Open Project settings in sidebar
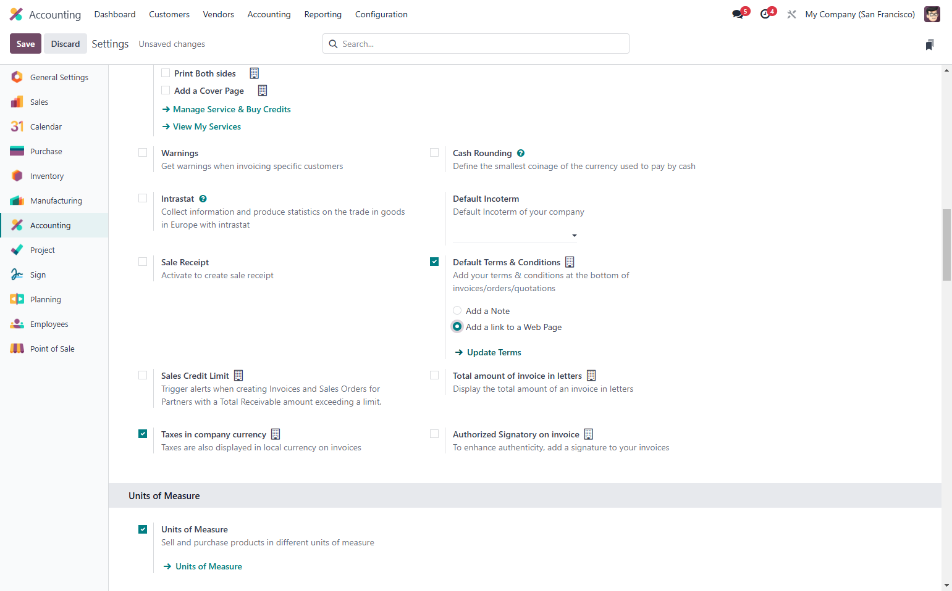 click(x=54, y=250)
